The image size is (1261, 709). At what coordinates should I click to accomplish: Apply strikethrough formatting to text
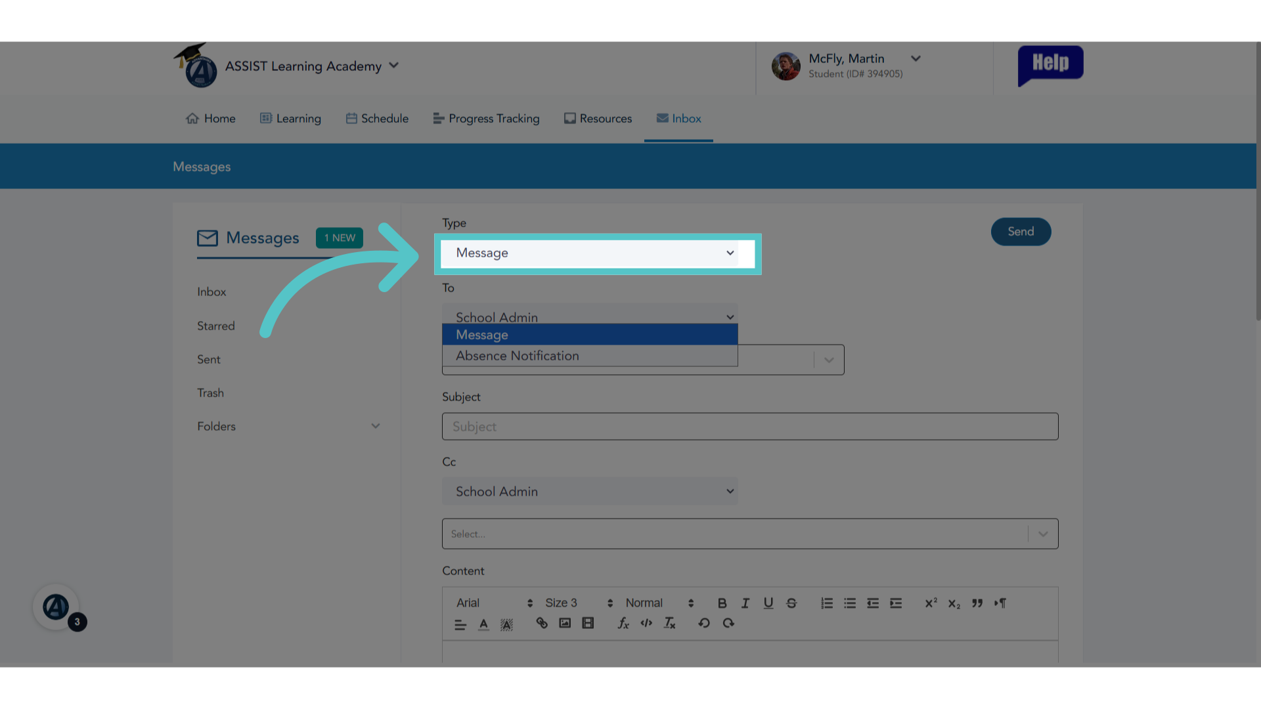(x=791, y=603)
